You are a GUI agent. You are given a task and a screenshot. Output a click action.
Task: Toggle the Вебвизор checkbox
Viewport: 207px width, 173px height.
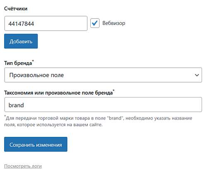(x=95, y=23)
